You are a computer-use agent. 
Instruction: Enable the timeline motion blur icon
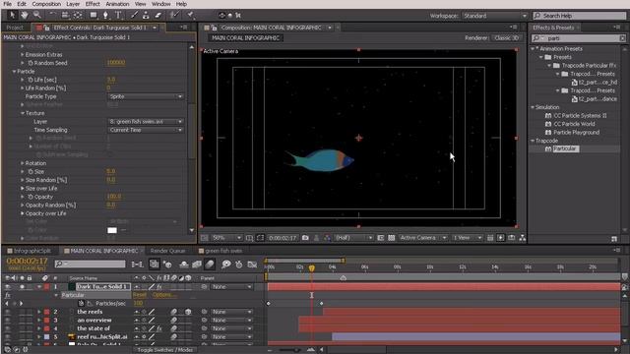click(210, 265)
